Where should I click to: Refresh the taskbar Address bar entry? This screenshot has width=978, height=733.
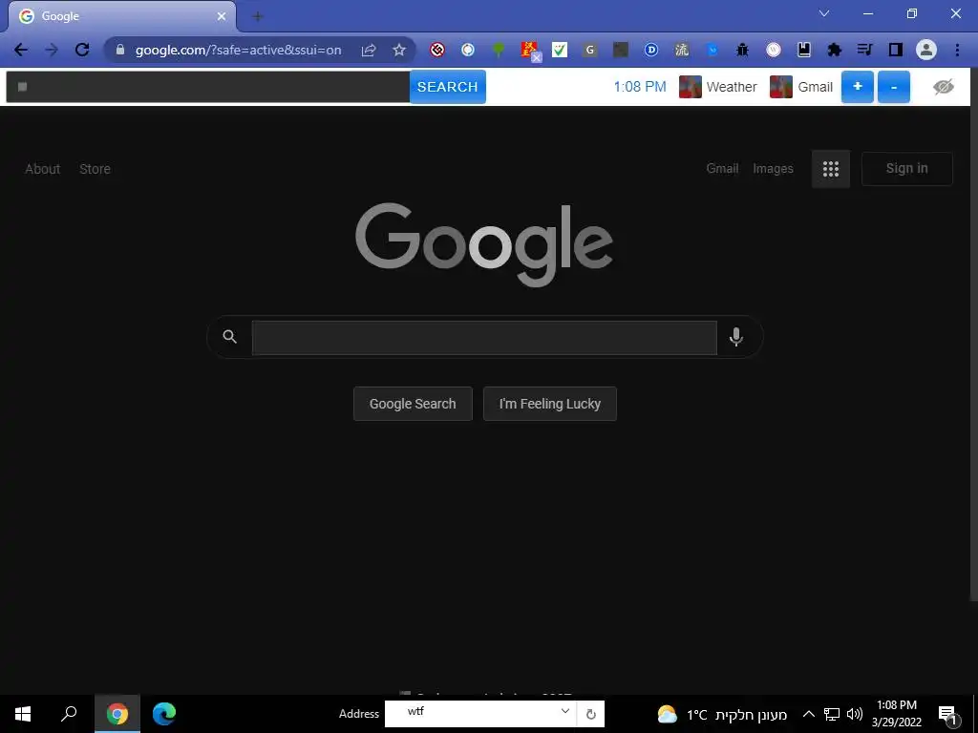point(590,714)
